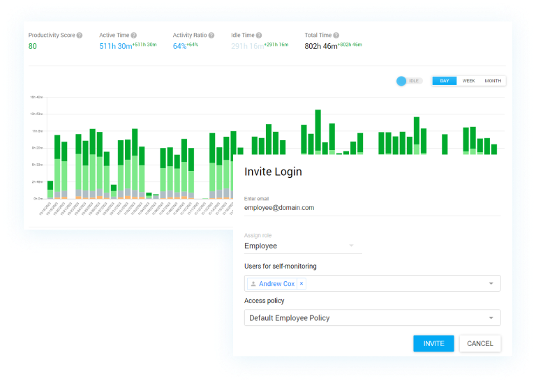Viewport: 536px width, 383px height.
Task: Open the Access policy dropdown
Action: pos(491,318)
